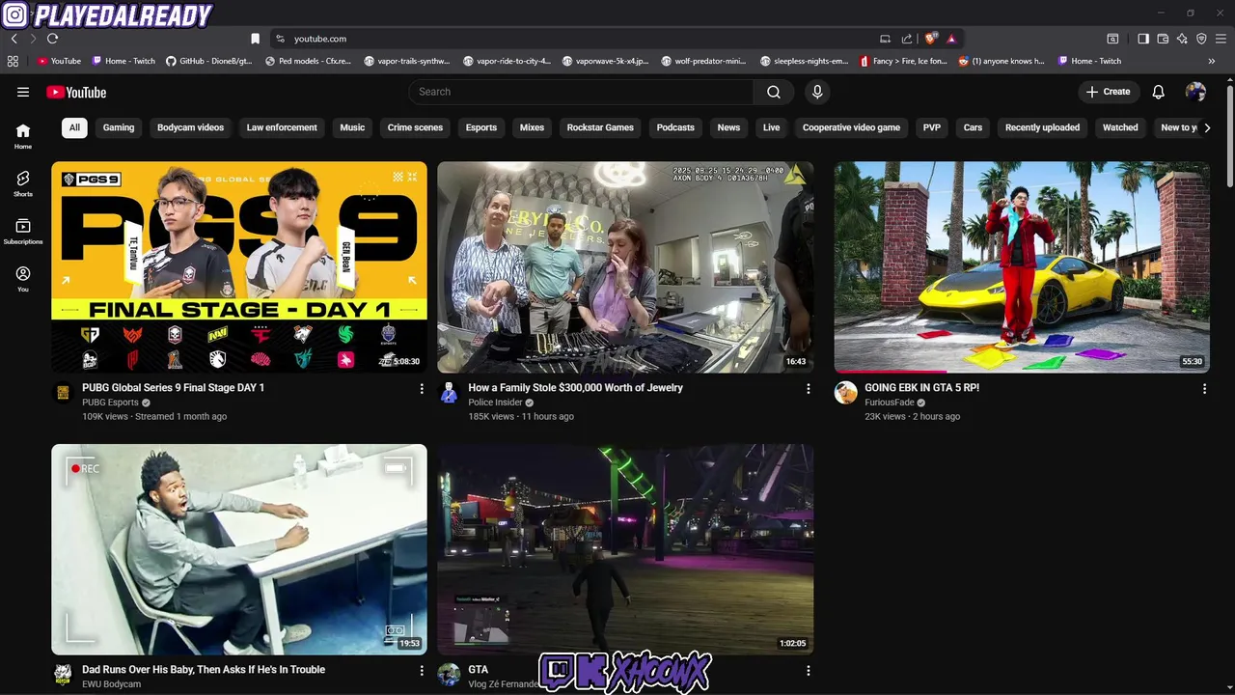Viewport: 1235px width, 695px height.
Task: Open the account avatar menu
Action: tap(1195, 92)
